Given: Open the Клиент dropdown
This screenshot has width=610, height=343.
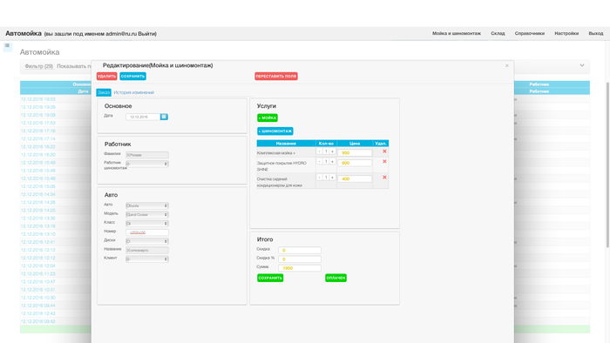Looking at the screenshot, I should pyautogui.click(x=147, y=259).
